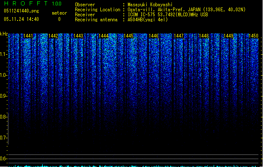
Task: Click the 1450 time marker
Action: tap(254, 36)
